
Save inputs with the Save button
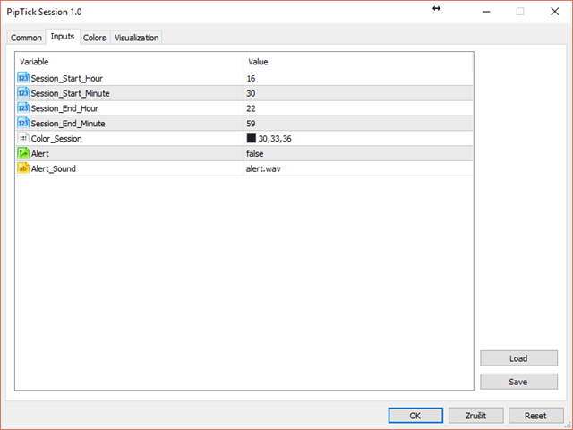518,382
